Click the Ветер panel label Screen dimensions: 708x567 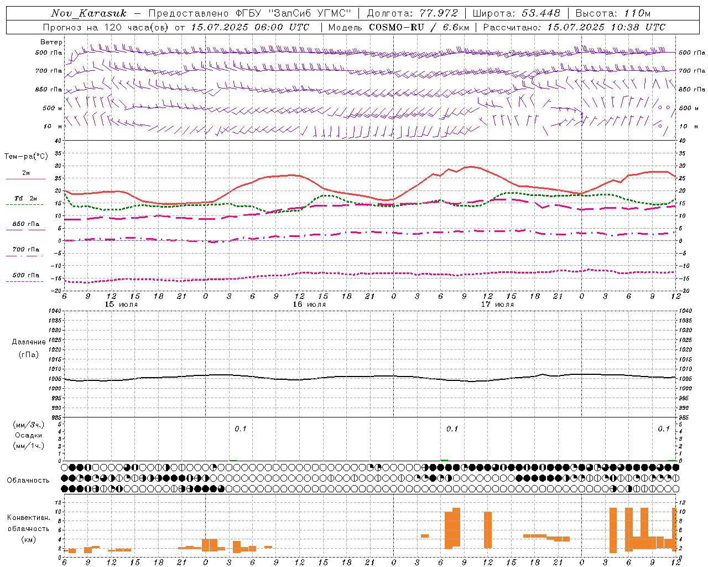[x=51, y=42]
